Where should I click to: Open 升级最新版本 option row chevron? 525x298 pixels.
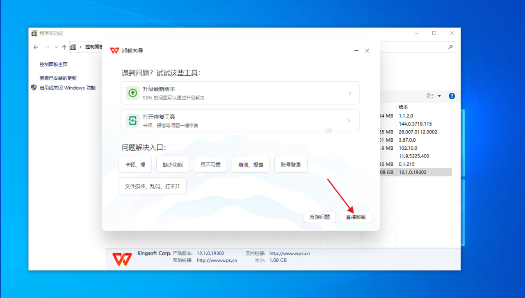point(349,93)
